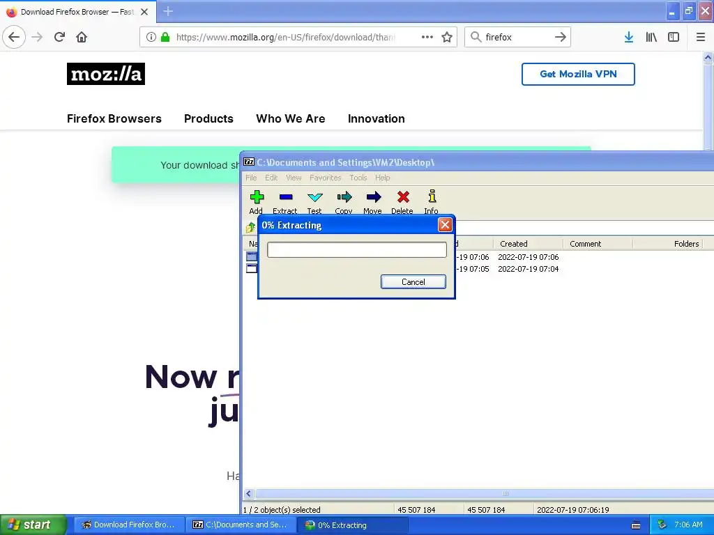
Task: Click the 7z icon in the 7-Zip title bar
Action: pyautogui.click(x=249, y=162)
